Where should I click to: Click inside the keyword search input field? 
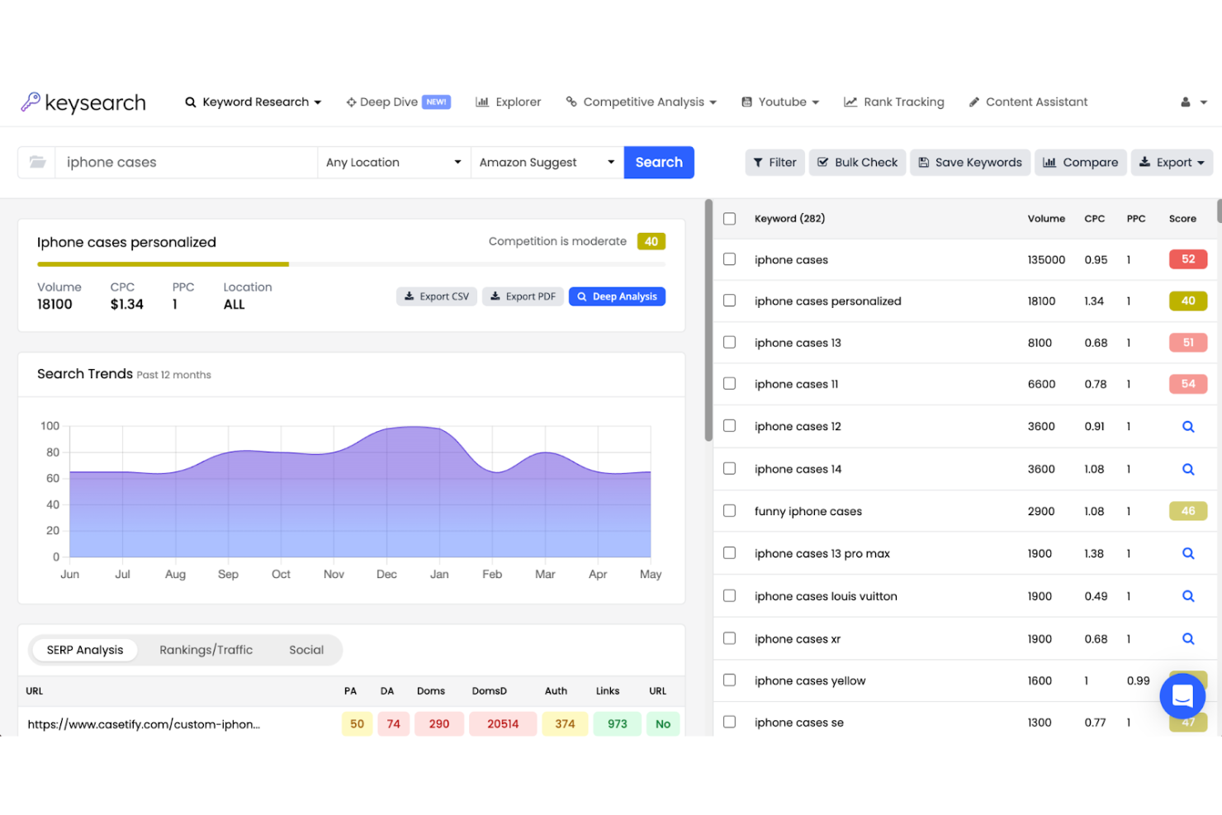[186, 162]
